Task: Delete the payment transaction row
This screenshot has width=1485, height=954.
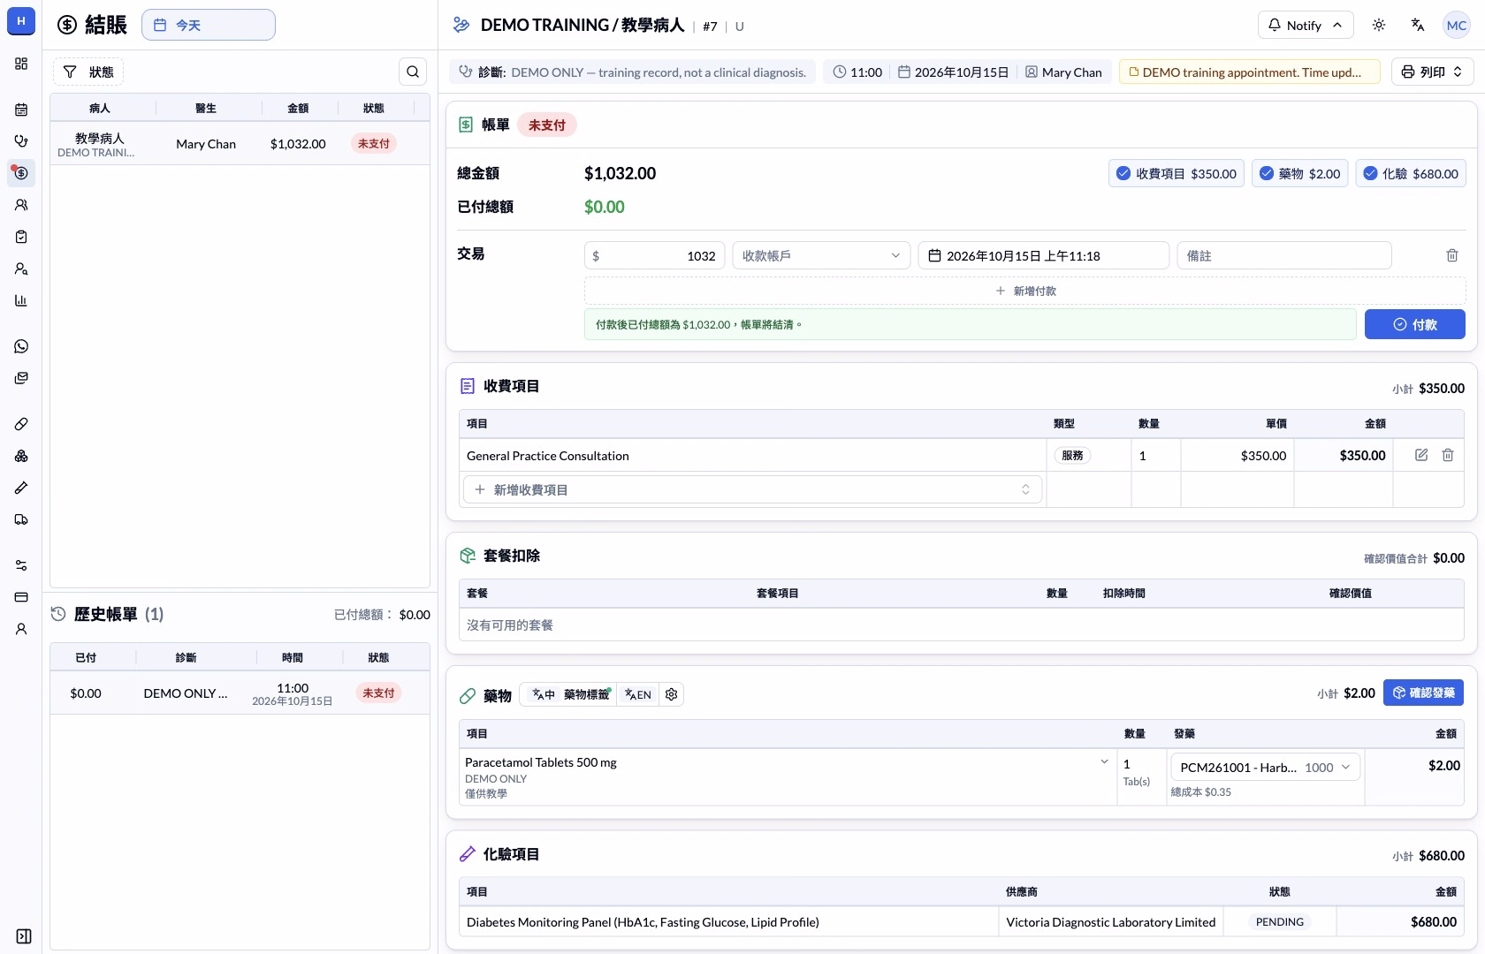Action: point(1452,255)
